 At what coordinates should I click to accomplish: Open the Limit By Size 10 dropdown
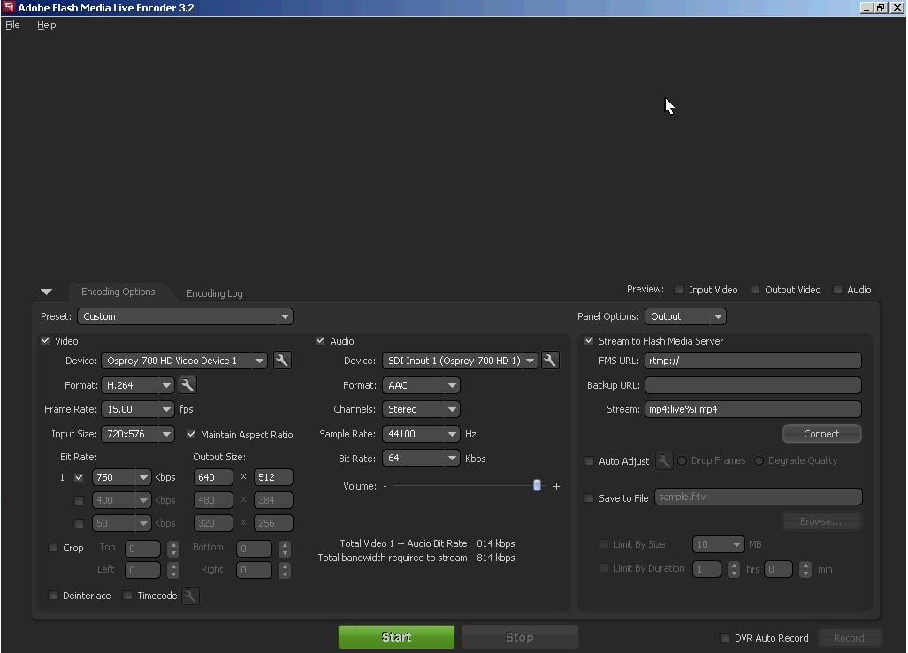(x=718, y=544)
